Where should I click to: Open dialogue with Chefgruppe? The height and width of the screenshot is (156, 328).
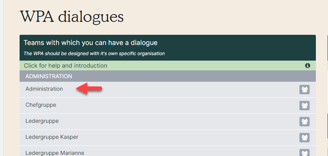coord(168,106)
